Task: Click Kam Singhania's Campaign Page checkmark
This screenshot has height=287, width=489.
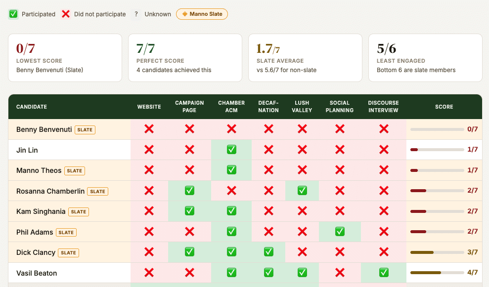Action: point(189,211)
